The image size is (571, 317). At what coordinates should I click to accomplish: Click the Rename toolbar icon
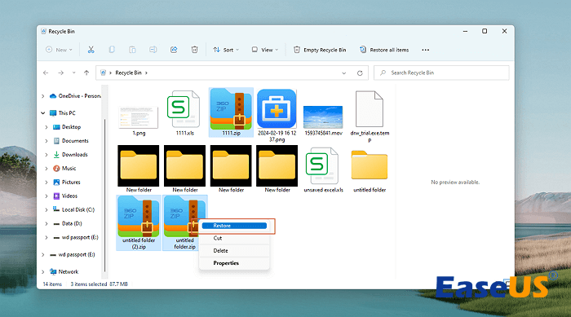pyautogui.click(x=153, y=50)
